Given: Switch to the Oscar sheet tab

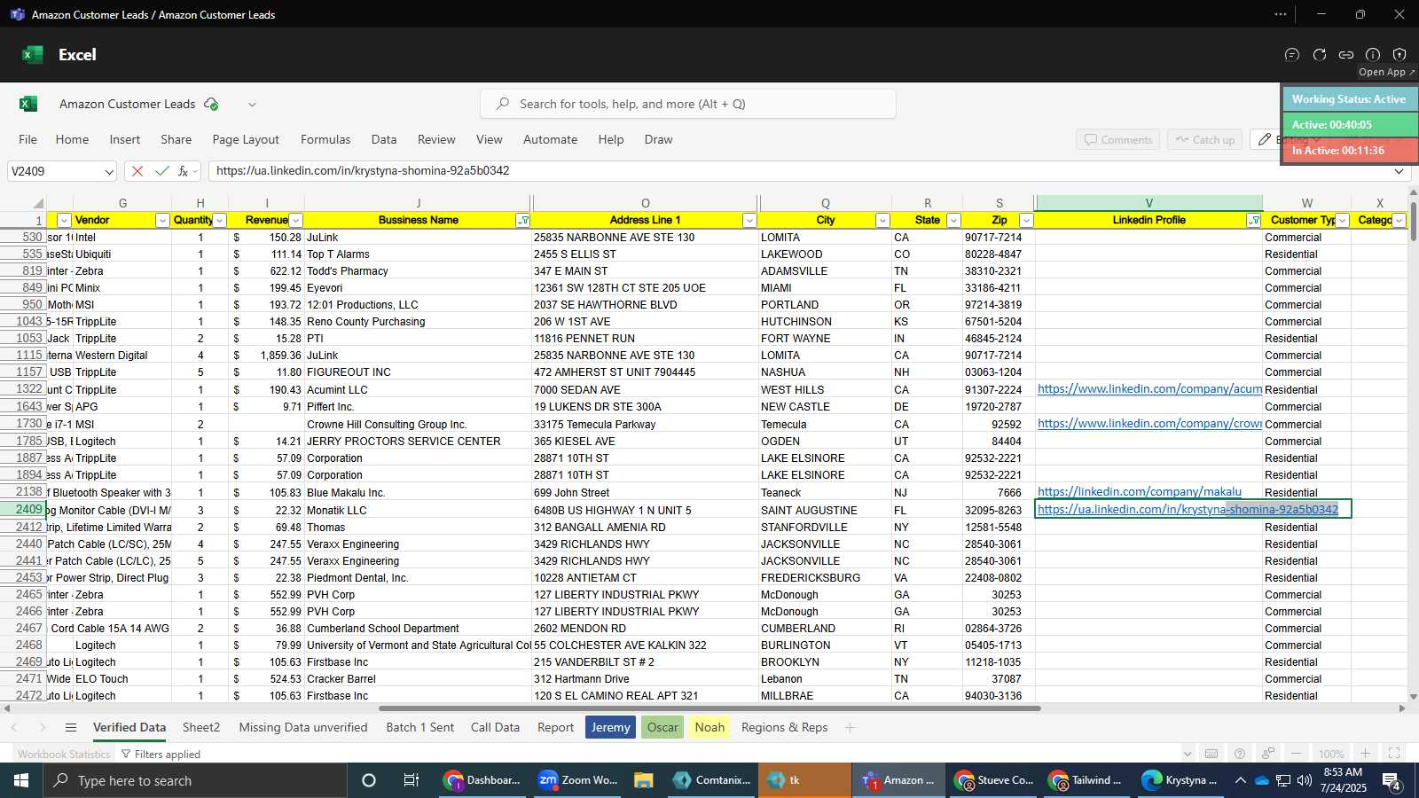Looking at the screenshot, I should [x=662, y=728].
